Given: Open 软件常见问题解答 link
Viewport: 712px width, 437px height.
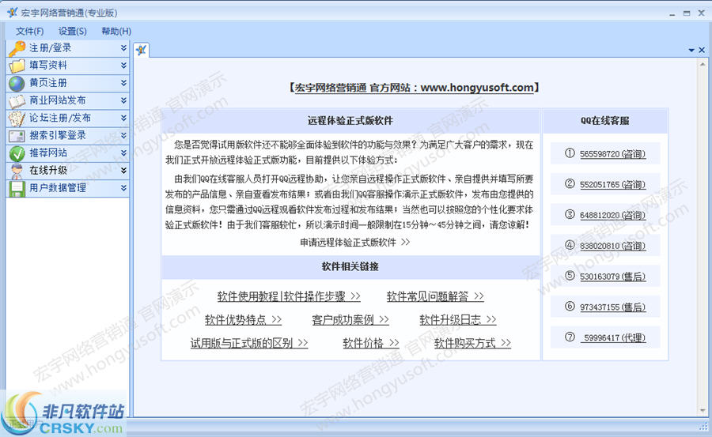Looking at the screenshot, I should (435, 296).
